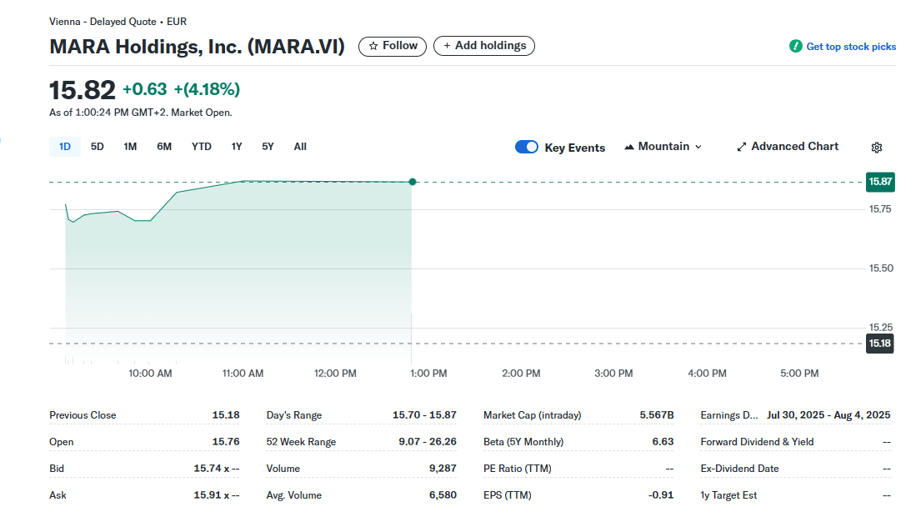Image resolution: width=916 pixels, height=517 pixels.
Task: Click the Beta (5Y Monthly) value 6.63
Action: tap(663, 442)
